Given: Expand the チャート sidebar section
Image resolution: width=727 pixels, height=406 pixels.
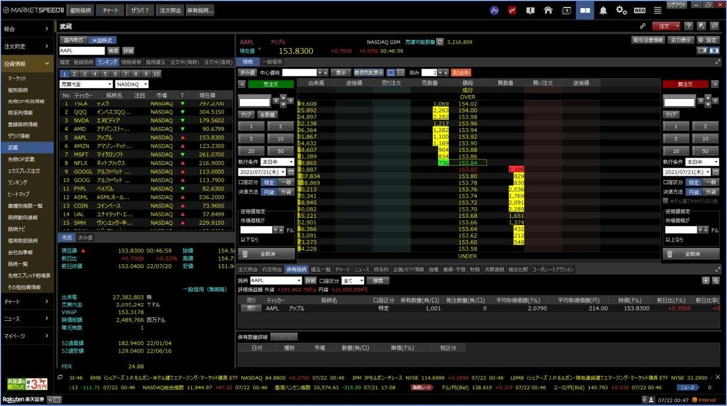Looking at the screenshot, I should coord(27,302).
